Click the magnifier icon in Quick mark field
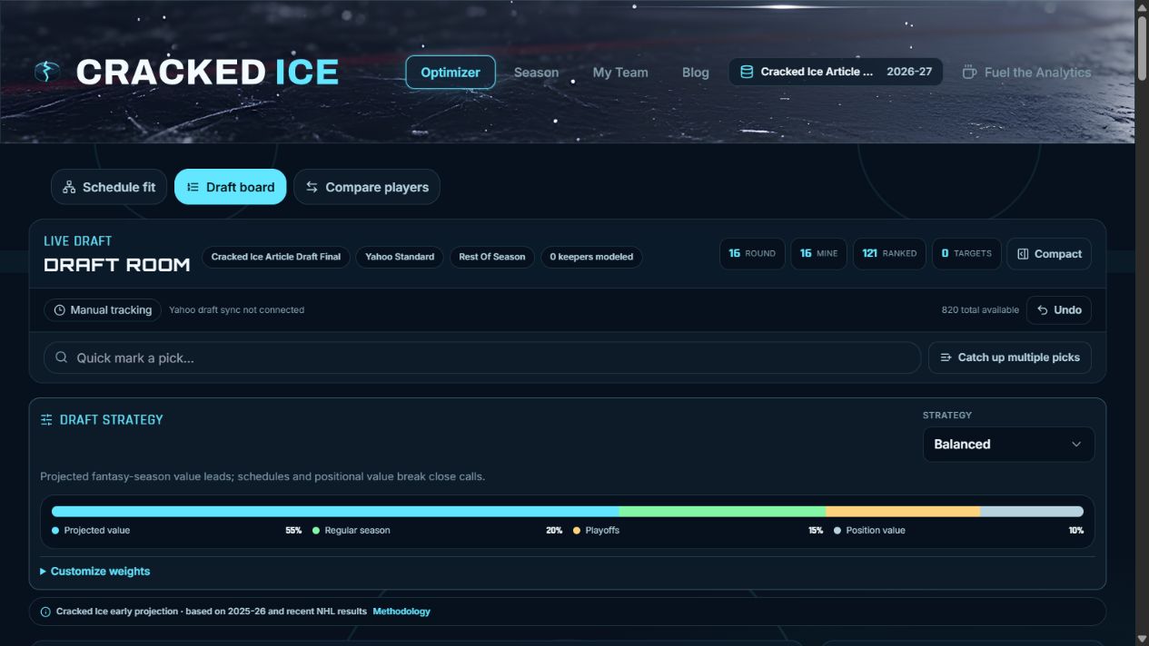 click(62, 357)
